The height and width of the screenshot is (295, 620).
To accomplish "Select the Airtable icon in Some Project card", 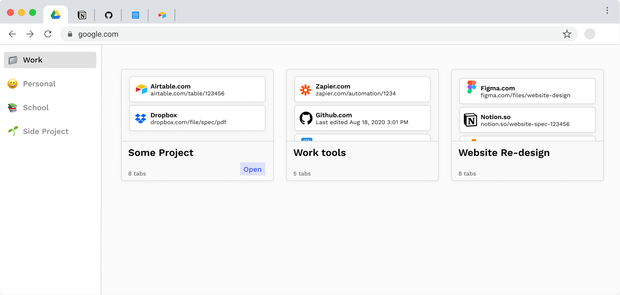I will pyautogui.click(x=141, y=89).
